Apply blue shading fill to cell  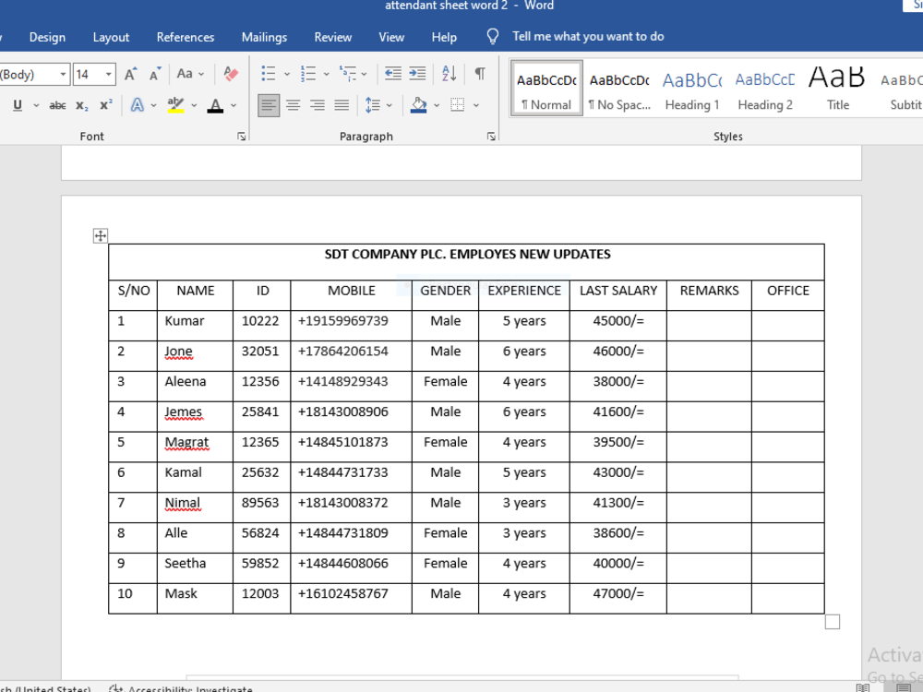tap(418, 105)
